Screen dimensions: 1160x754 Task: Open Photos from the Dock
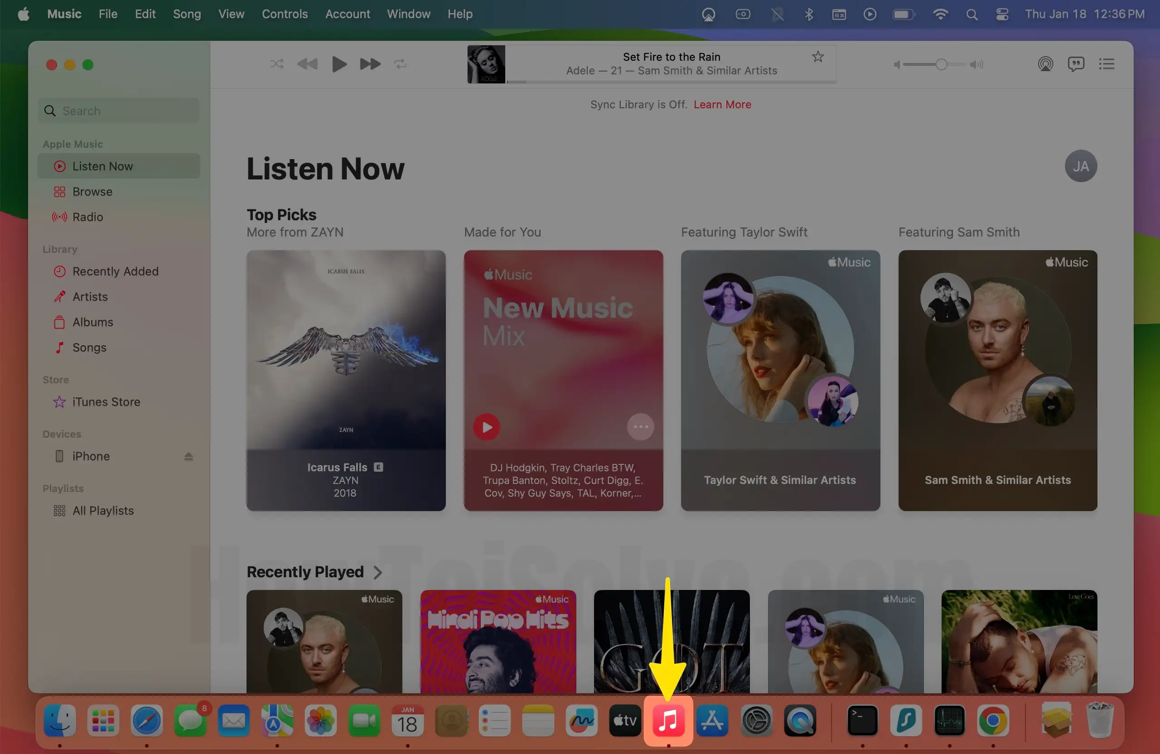click(x=321, y=720)
